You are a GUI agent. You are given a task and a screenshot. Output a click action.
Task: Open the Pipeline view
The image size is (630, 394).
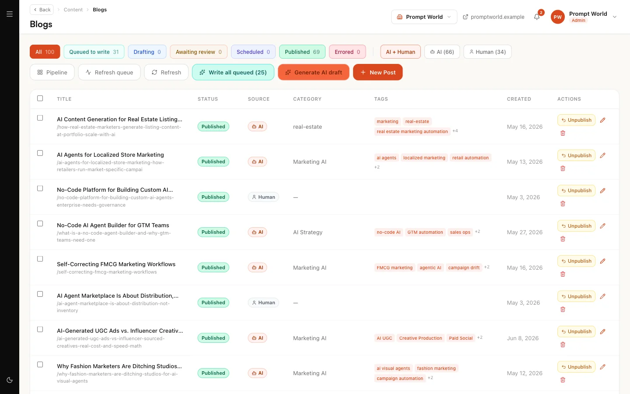point(52,72)
